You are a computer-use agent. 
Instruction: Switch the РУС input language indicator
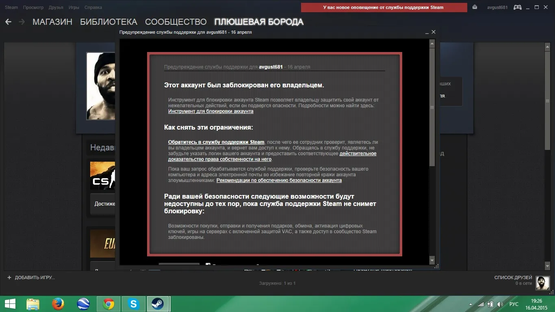coord(514,304)
